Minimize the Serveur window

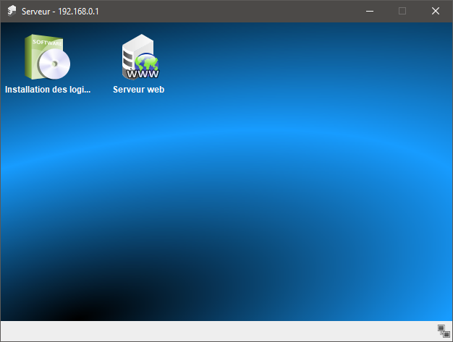coord(370,11)
